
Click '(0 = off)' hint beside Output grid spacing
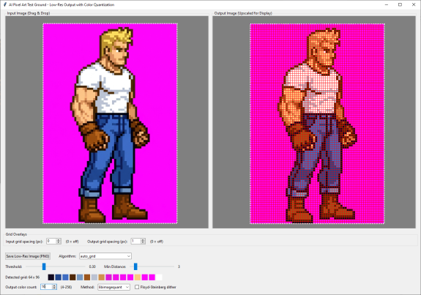[157, 242]
